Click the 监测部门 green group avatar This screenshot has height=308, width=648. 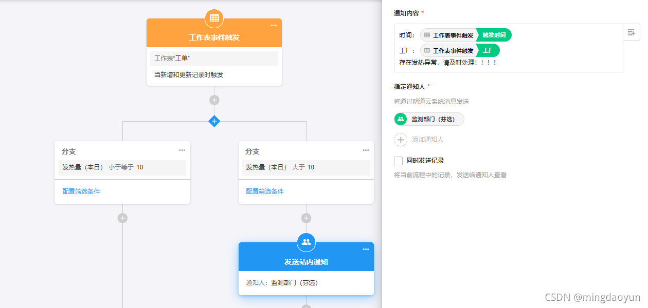click(x=401, y=119)
